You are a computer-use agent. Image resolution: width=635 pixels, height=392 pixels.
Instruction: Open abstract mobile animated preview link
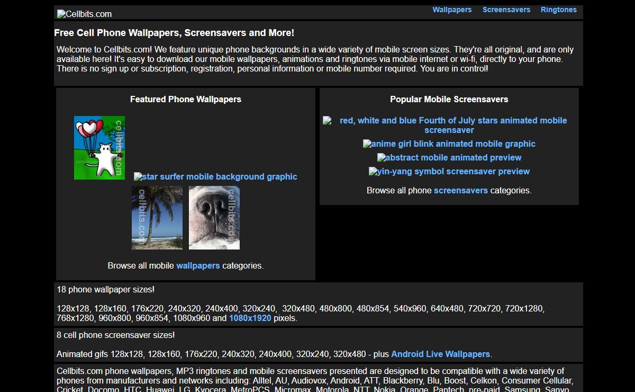coord(449,157)
